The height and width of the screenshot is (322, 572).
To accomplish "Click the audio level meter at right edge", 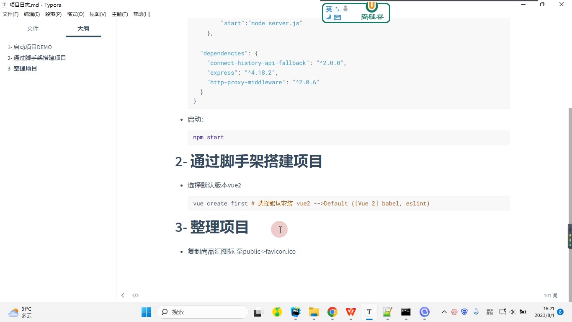I will click(x=570, y=236).
